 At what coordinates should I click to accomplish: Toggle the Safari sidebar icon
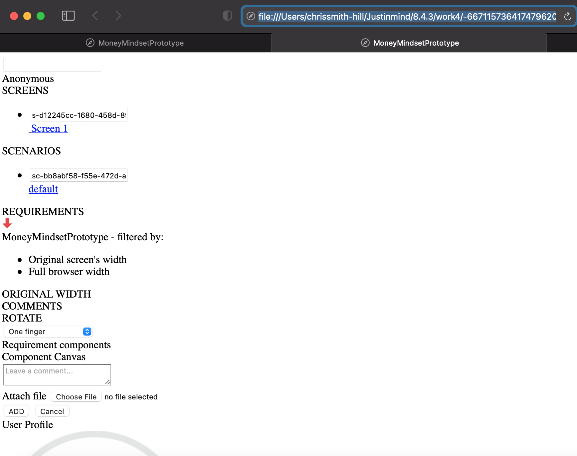pyautogui.click(x=68, y=16)
